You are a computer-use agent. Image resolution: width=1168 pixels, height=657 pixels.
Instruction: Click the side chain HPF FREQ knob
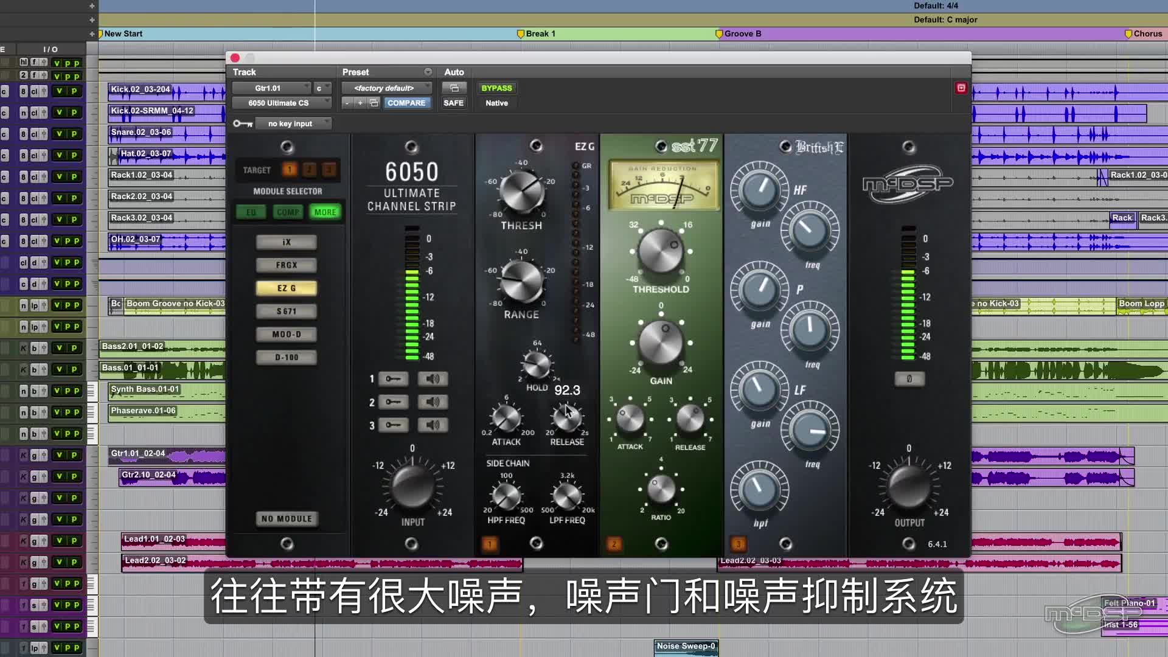pos(506,496)
